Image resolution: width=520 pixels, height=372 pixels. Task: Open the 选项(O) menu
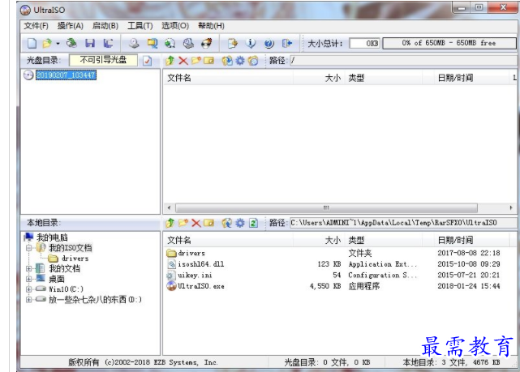click(175, 26)
